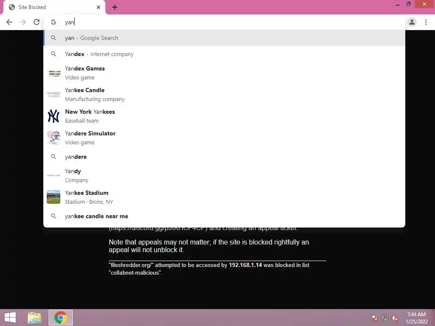Click the Yankee Stadium photo thumbnail
The width and height of the screenshot is (435, 326).
click(54, 197)
